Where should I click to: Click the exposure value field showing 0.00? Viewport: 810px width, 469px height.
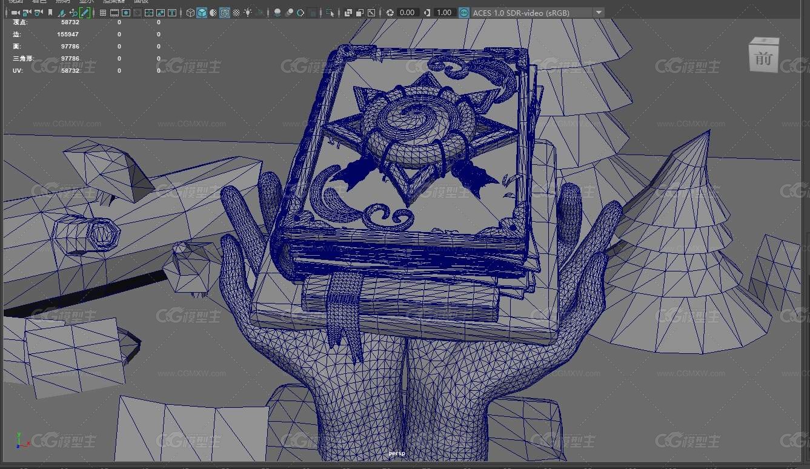point(408,13)
